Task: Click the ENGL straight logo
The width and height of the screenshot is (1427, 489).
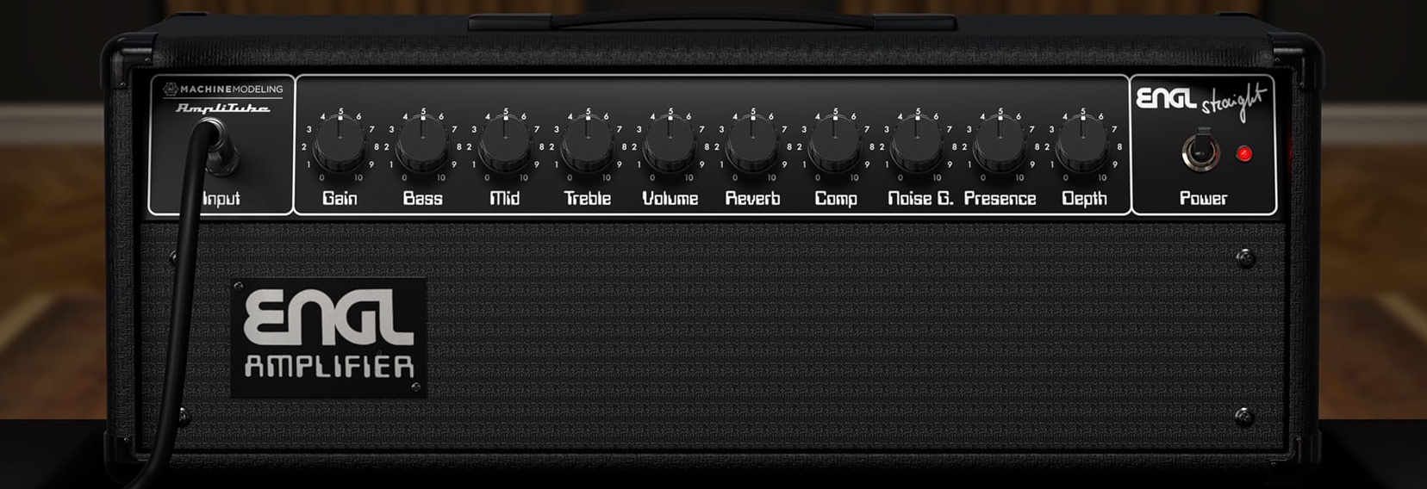Action: 1202,100
